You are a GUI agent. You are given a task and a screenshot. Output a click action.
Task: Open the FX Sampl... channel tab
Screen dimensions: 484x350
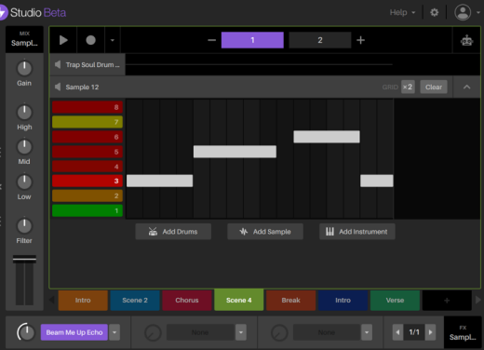(463, 333)
